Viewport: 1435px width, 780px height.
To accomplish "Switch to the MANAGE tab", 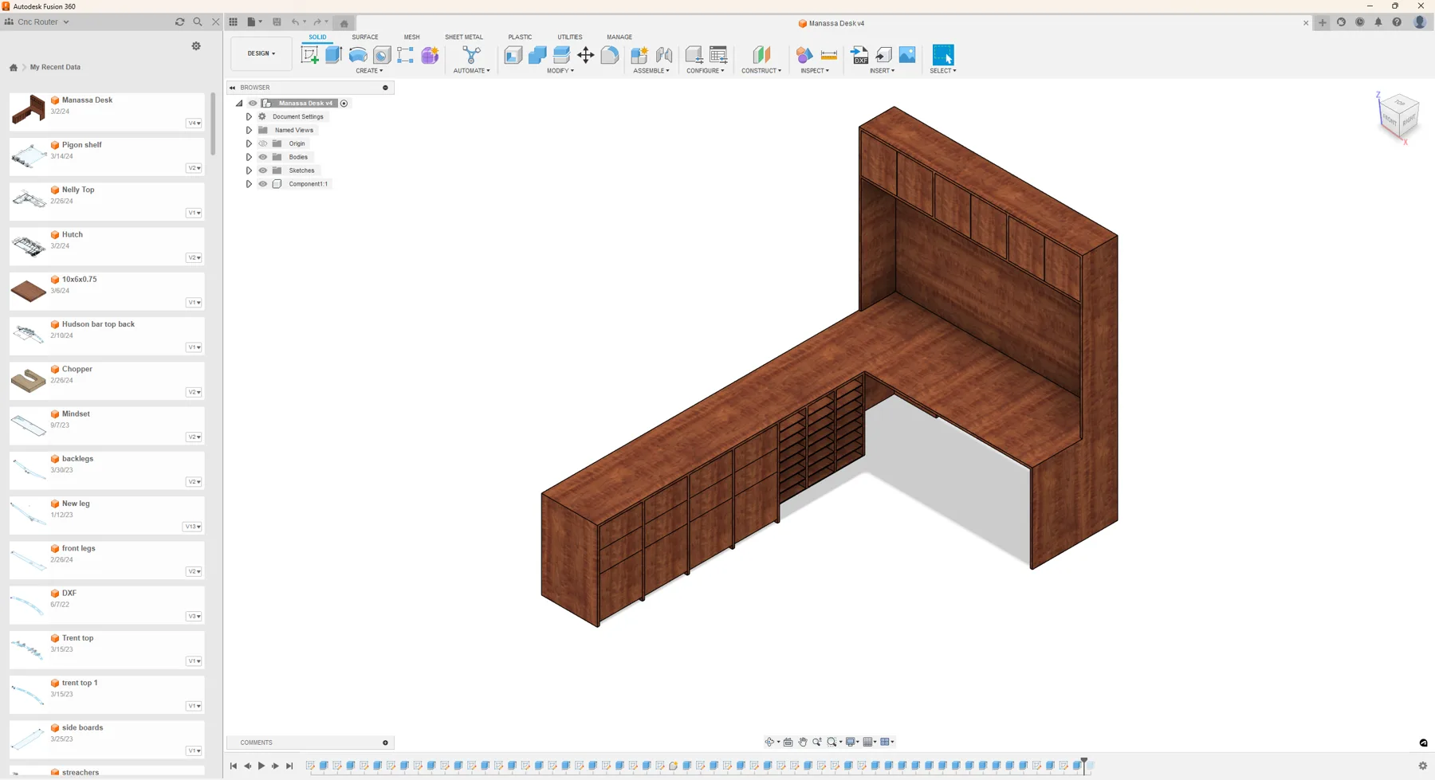I will (619, 37).
